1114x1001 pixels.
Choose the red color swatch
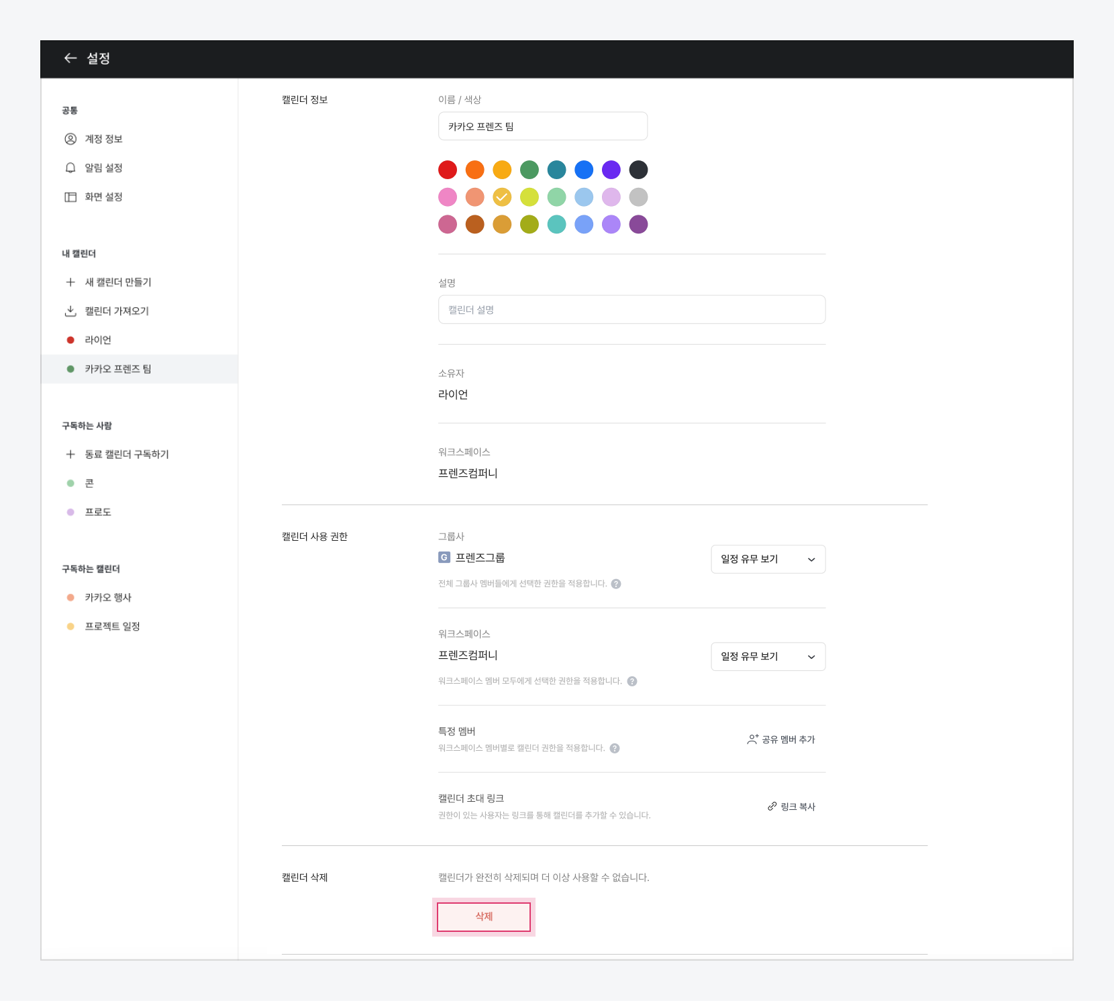tap(448, 170)
